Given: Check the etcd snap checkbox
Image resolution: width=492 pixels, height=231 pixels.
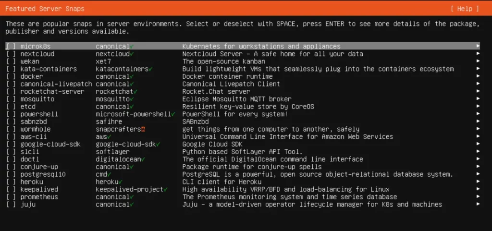Looking at the screenshot, I should click(11, 107).
